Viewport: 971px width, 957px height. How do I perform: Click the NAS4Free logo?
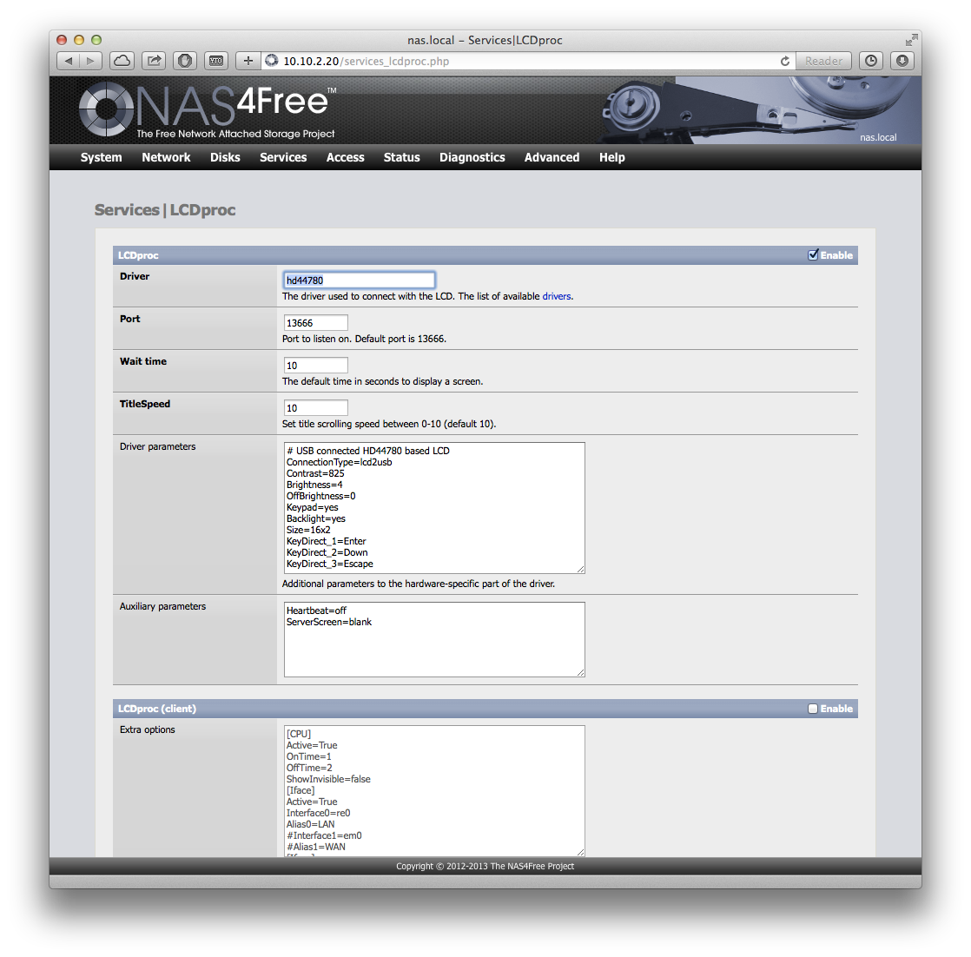point(208,110)
